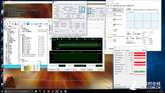Open GPU Temperature dropdown in GPU-Z
165x93 pixels.
(126, 58)
